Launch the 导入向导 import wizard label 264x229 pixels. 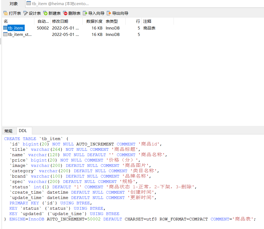[x=96, y=13]
